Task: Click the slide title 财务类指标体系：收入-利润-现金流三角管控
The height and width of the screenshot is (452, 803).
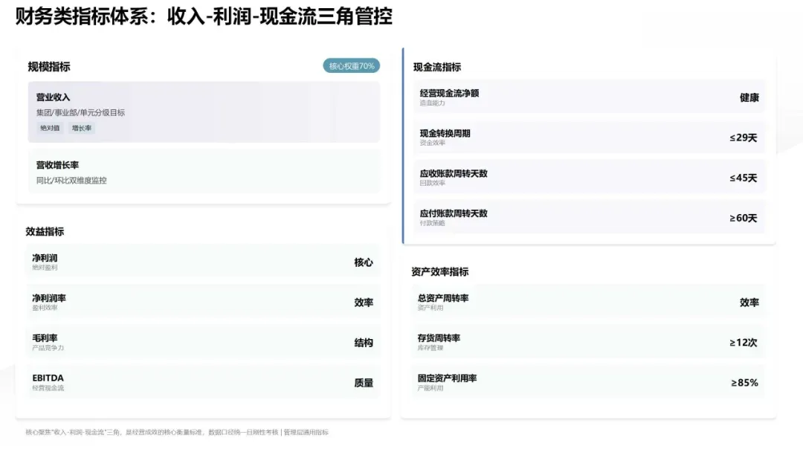Action: [204, 17]
